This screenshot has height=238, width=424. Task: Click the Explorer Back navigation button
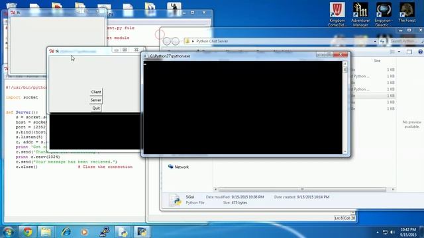click(167, 41)
